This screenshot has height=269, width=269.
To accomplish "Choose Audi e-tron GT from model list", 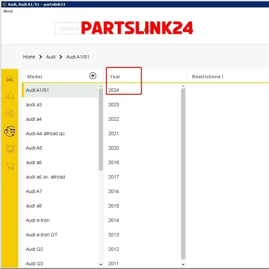I will point(41,235).
